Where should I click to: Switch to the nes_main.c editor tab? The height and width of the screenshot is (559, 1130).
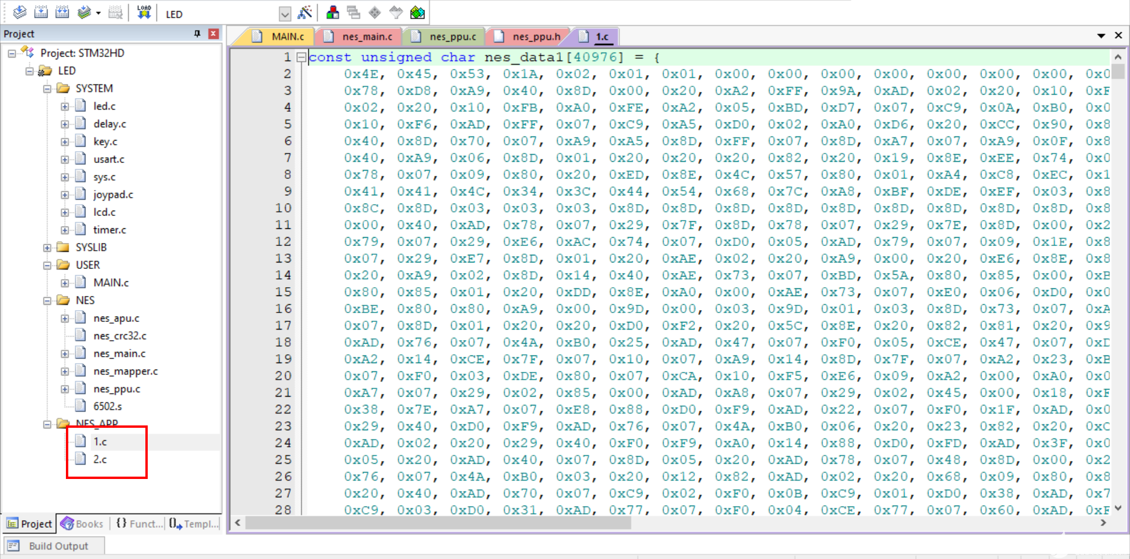pos(359,36)
